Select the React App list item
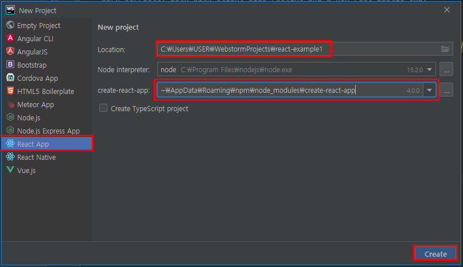This screenshot has width=463, height=267. (x=46, y=144)
